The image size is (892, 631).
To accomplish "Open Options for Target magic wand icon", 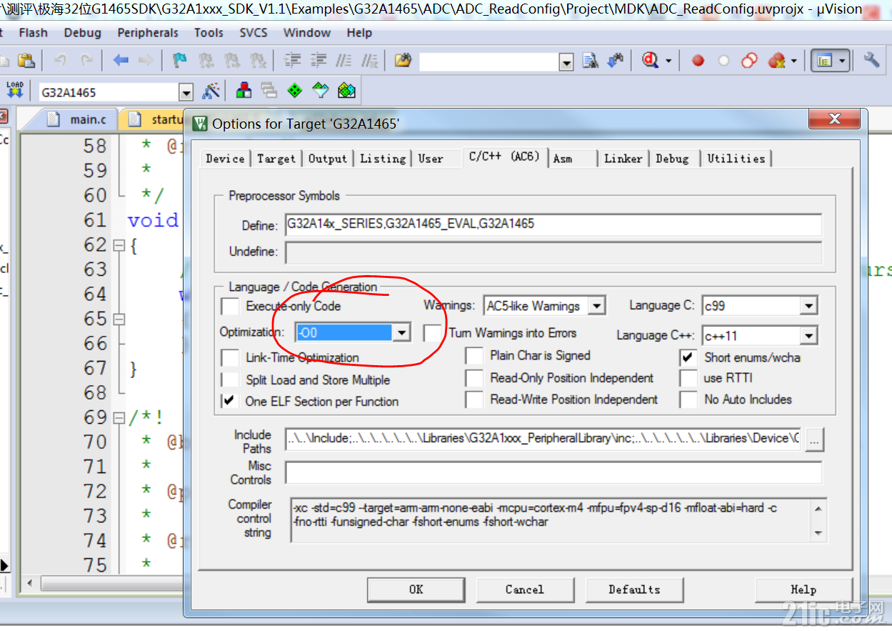I will point(211,91).
